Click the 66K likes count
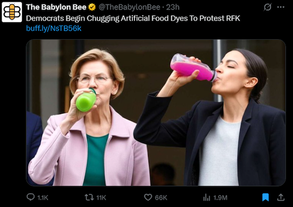This screenshot has width=293, height=207. pyautogui.click(x=161, y=198)
